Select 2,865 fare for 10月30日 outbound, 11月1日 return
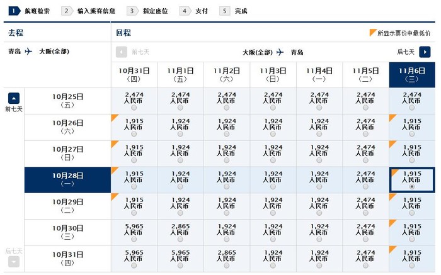 point(180,239)
